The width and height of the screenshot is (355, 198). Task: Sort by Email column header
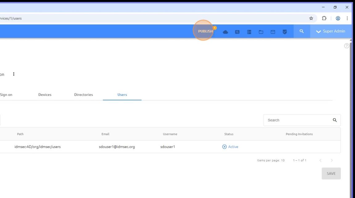tap(105, 134)
